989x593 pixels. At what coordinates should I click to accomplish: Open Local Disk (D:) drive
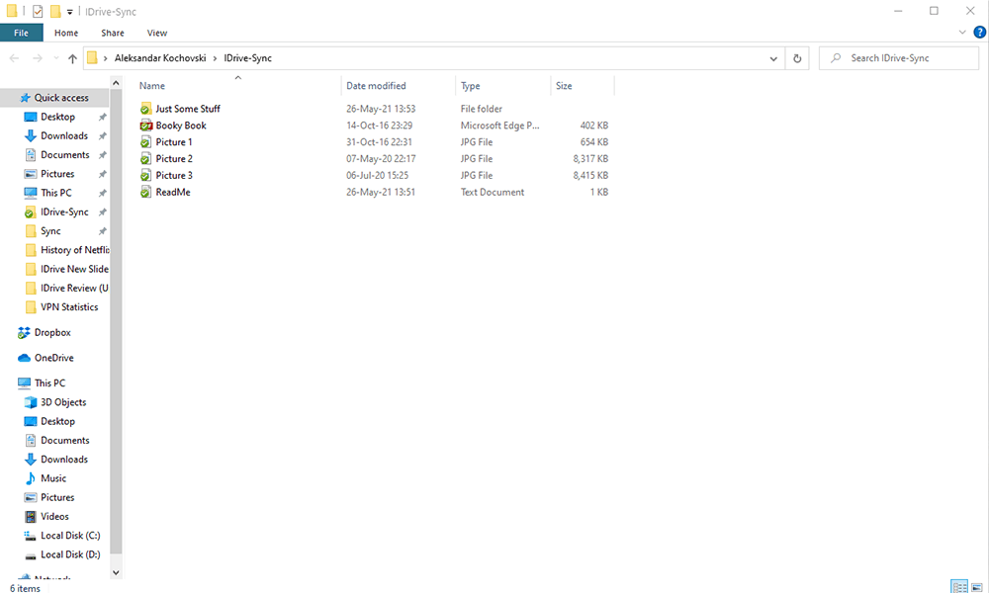pos(70,554)
